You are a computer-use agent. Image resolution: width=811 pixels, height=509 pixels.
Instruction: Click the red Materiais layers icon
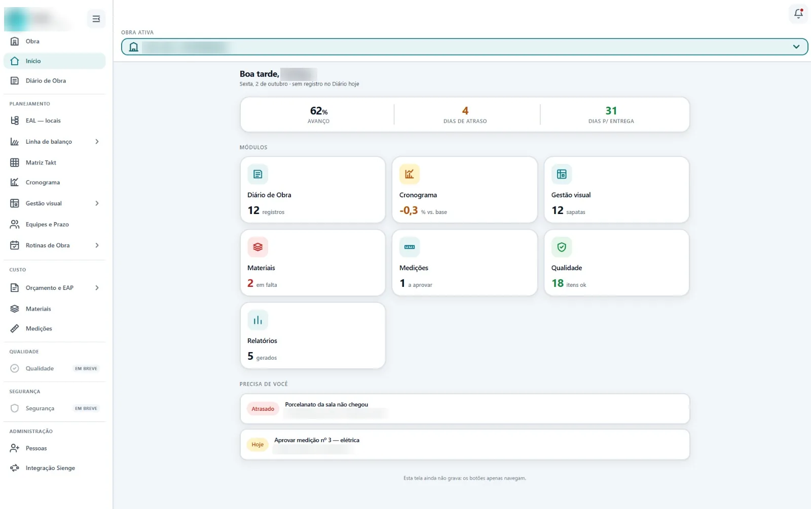(257, 247)
